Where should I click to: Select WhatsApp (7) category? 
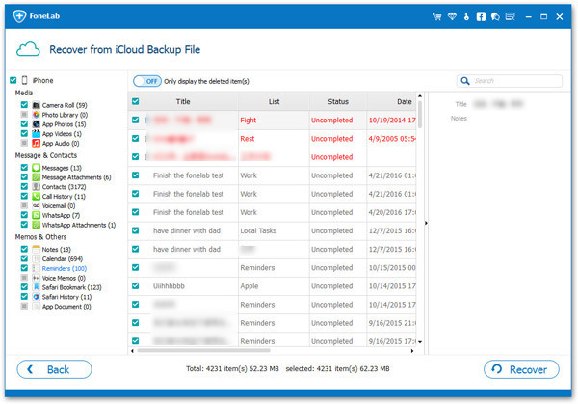[61, 215]
